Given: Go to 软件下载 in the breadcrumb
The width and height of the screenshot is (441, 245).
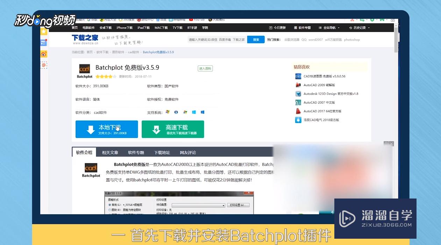Looking at the screenshot, I should (102, 52).
